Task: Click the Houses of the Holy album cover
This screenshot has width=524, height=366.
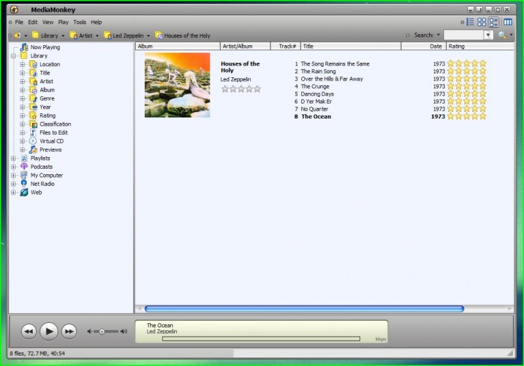Action: click(178, 85)
